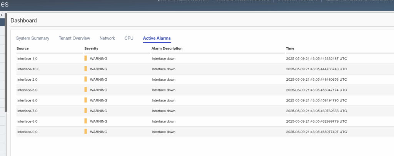The height and width of the screenshot is (156, 394).
Task: Select the interface-9.0 source cell
Action: (x=27, y=131)
